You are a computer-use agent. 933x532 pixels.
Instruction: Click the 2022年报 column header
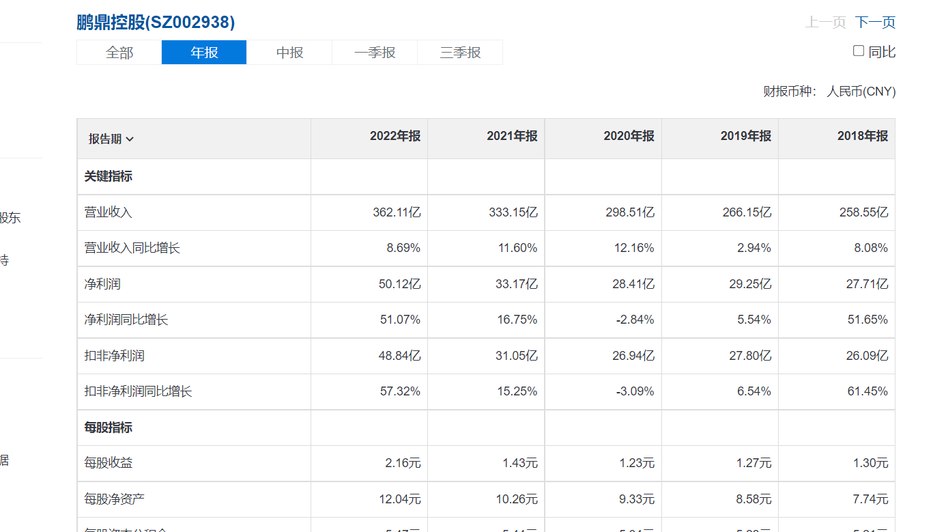pos(395,137)
